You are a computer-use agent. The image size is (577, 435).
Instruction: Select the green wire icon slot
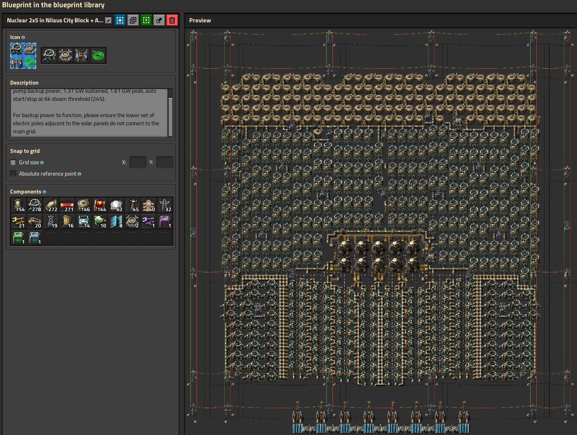98,55
